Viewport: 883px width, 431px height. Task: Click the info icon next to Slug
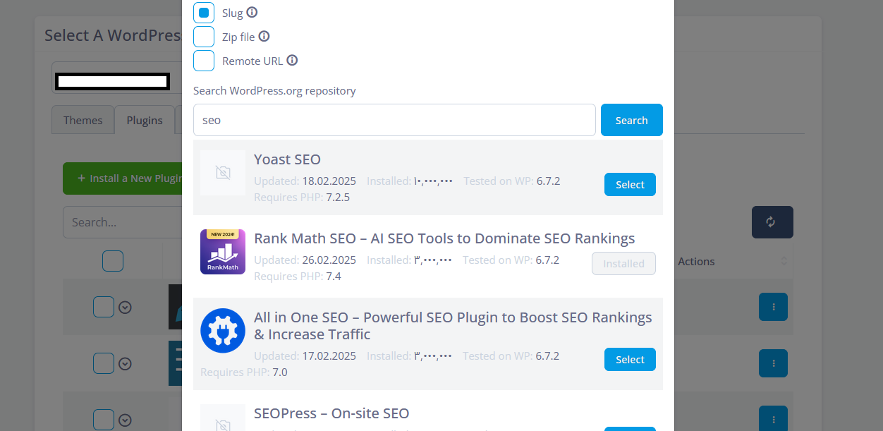[252, 12]
